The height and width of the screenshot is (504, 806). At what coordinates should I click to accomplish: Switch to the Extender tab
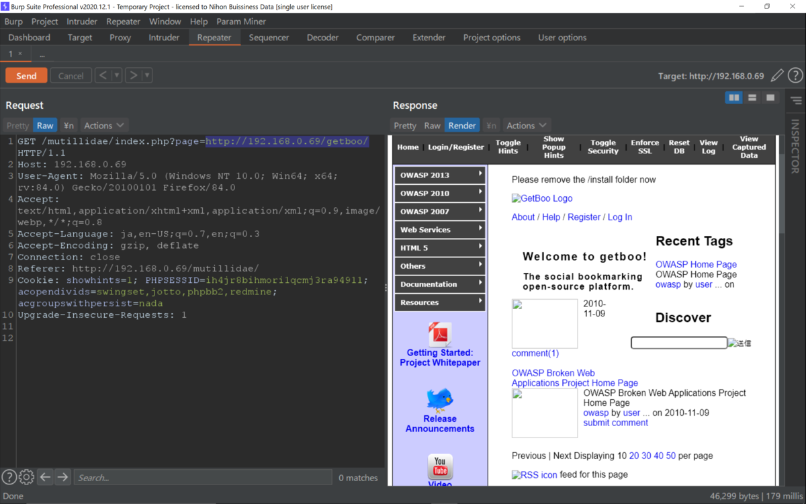pyautogui.click(x=429, y=38)
